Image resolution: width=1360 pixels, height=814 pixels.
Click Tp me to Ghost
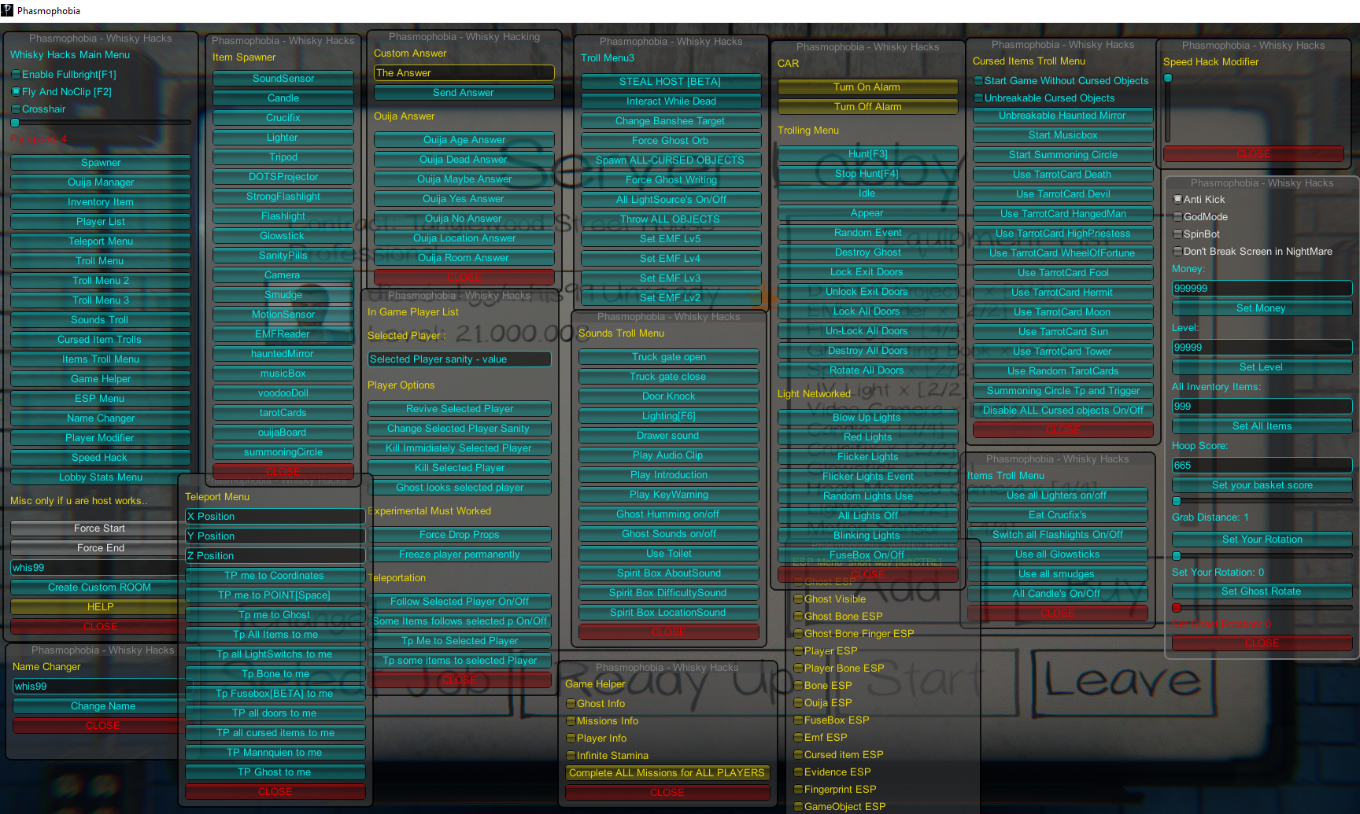275,615
